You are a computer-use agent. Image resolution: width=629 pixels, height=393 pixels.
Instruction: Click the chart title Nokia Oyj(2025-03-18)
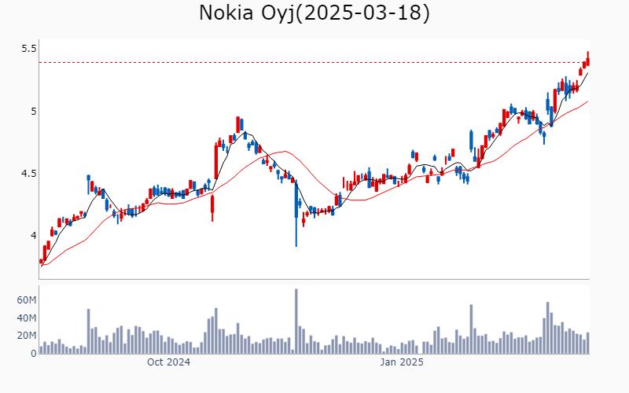pos(314,13)
